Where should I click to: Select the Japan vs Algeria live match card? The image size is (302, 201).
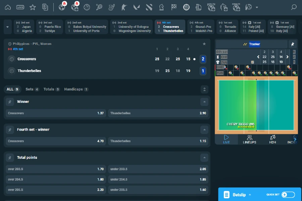click(x=25, y=27)
